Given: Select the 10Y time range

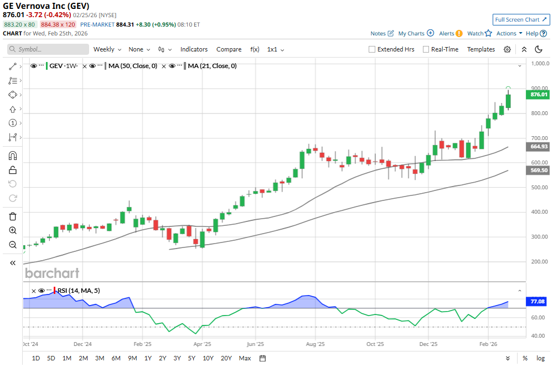Looking at the screenshot, I should [x=208, y=358].
